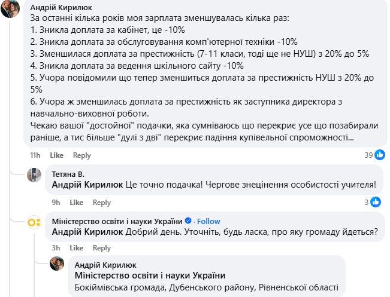Screen dimensions: 390x297
Task: Click mention Андрій Кирилюк in Ministry's reply
Action: [x=87, y=232]
